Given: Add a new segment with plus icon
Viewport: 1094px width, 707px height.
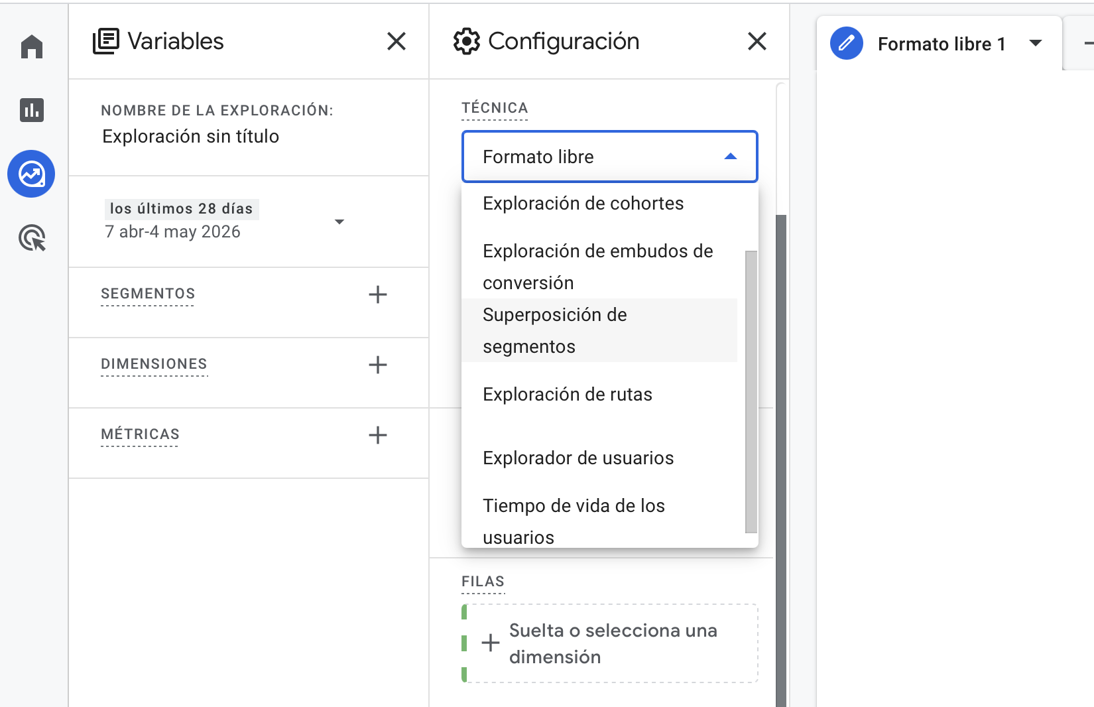Looking at the screenshot, I should click(378, 294).
